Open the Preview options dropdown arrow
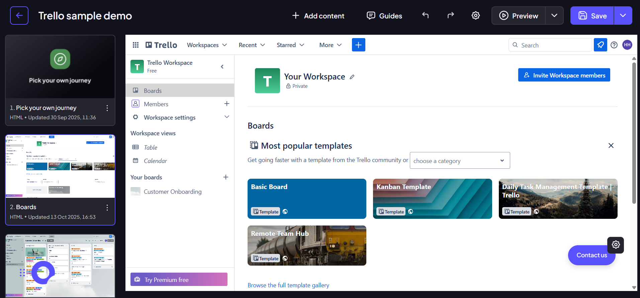640x298 pixels. pyautogui.click(x=554, y=15)
